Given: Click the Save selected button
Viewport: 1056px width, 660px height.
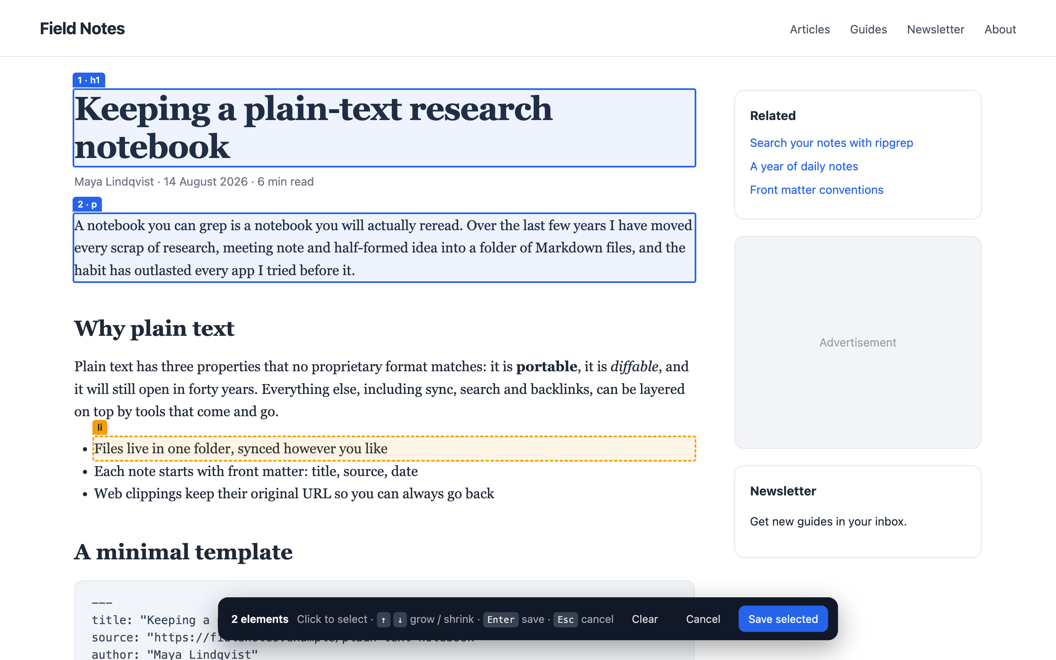Looking at the screenshot, I should 783,619.
